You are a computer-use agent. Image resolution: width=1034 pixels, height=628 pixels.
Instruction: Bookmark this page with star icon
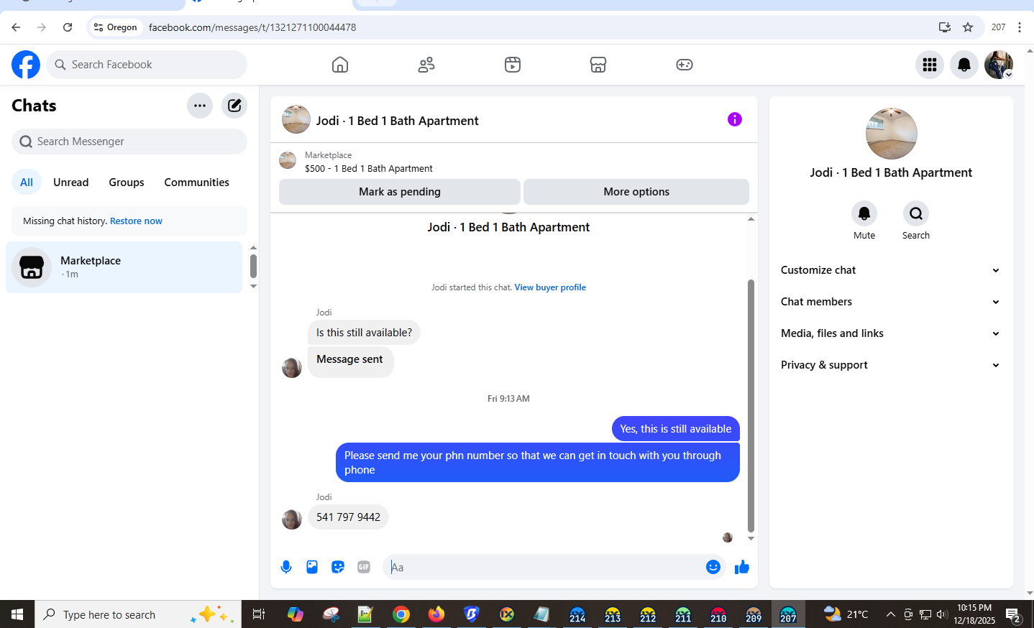coord(968,27)
